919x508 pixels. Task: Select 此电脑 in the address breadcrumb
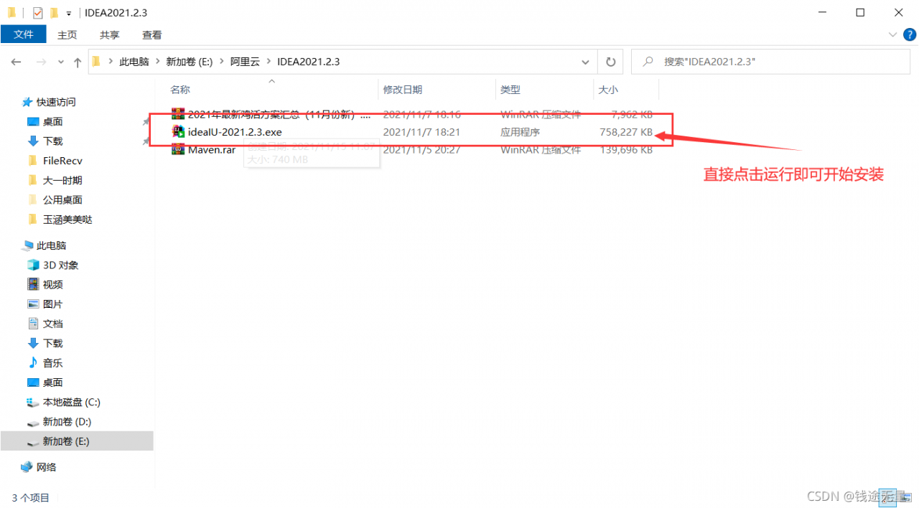click(134, 62)
